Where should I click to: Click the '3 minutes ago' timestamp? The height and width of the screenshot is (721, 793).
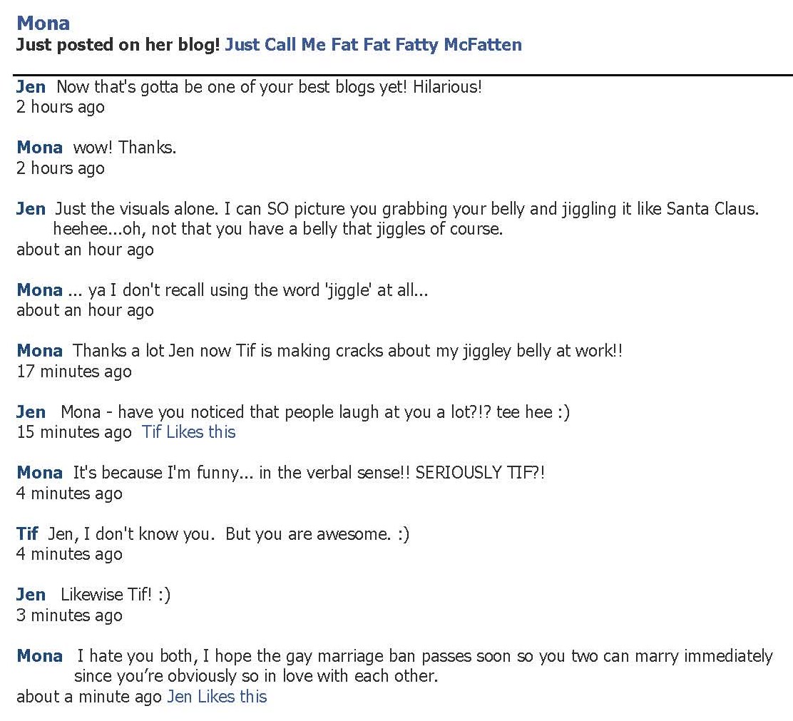pos(69,615)
